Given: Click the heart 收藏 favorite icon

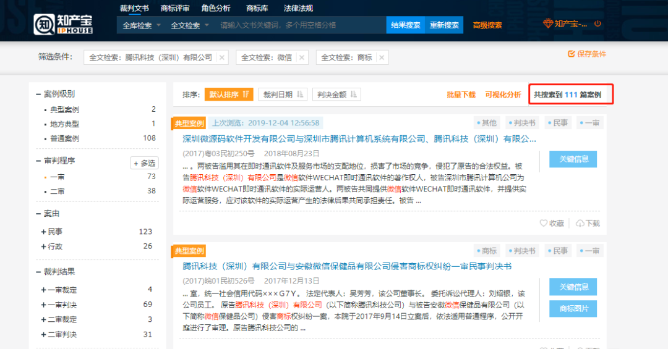Looking at the screenshot, I should (x=543, y=223).
